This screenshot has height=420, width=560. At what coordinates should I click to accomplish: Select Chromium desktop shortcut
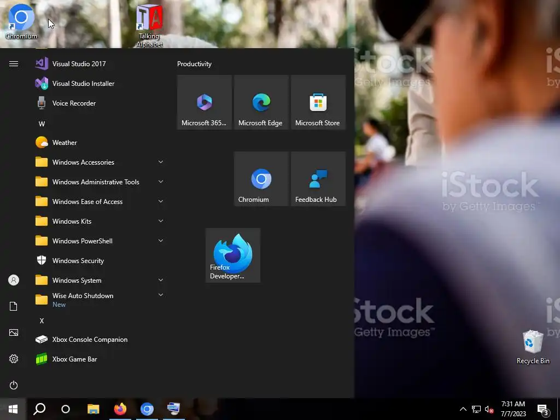coord(21,21)
